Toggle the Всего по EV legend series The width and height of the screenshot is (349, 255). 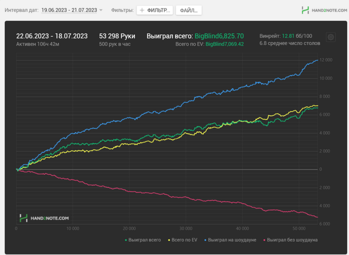click(x=182, y=240)
